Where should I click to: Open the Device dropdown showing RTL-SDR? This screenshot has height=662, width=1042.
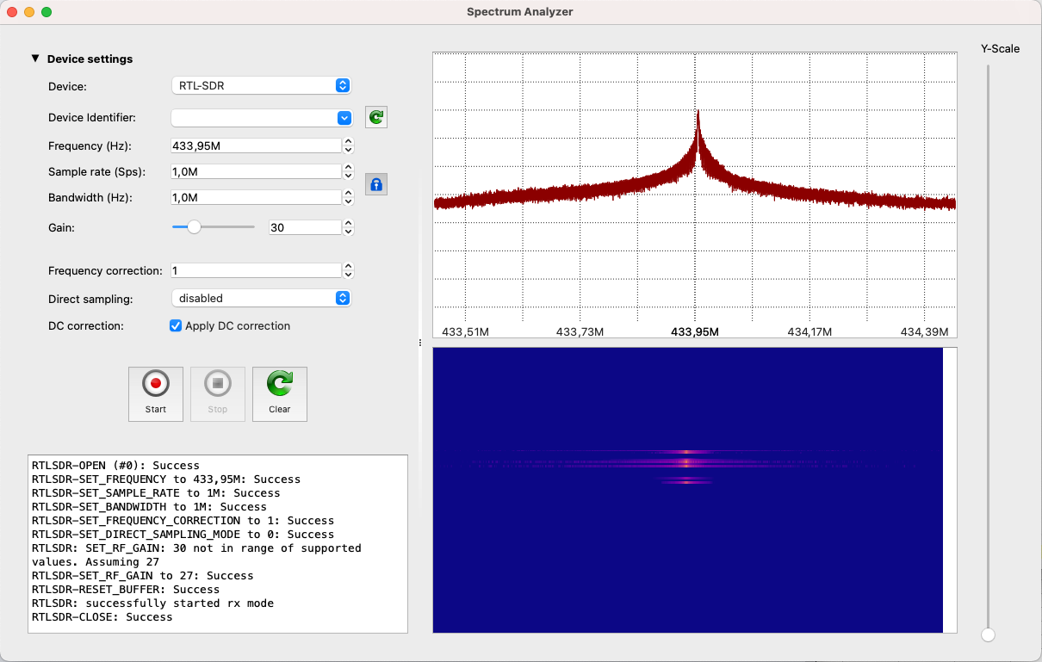coord(261,85)
